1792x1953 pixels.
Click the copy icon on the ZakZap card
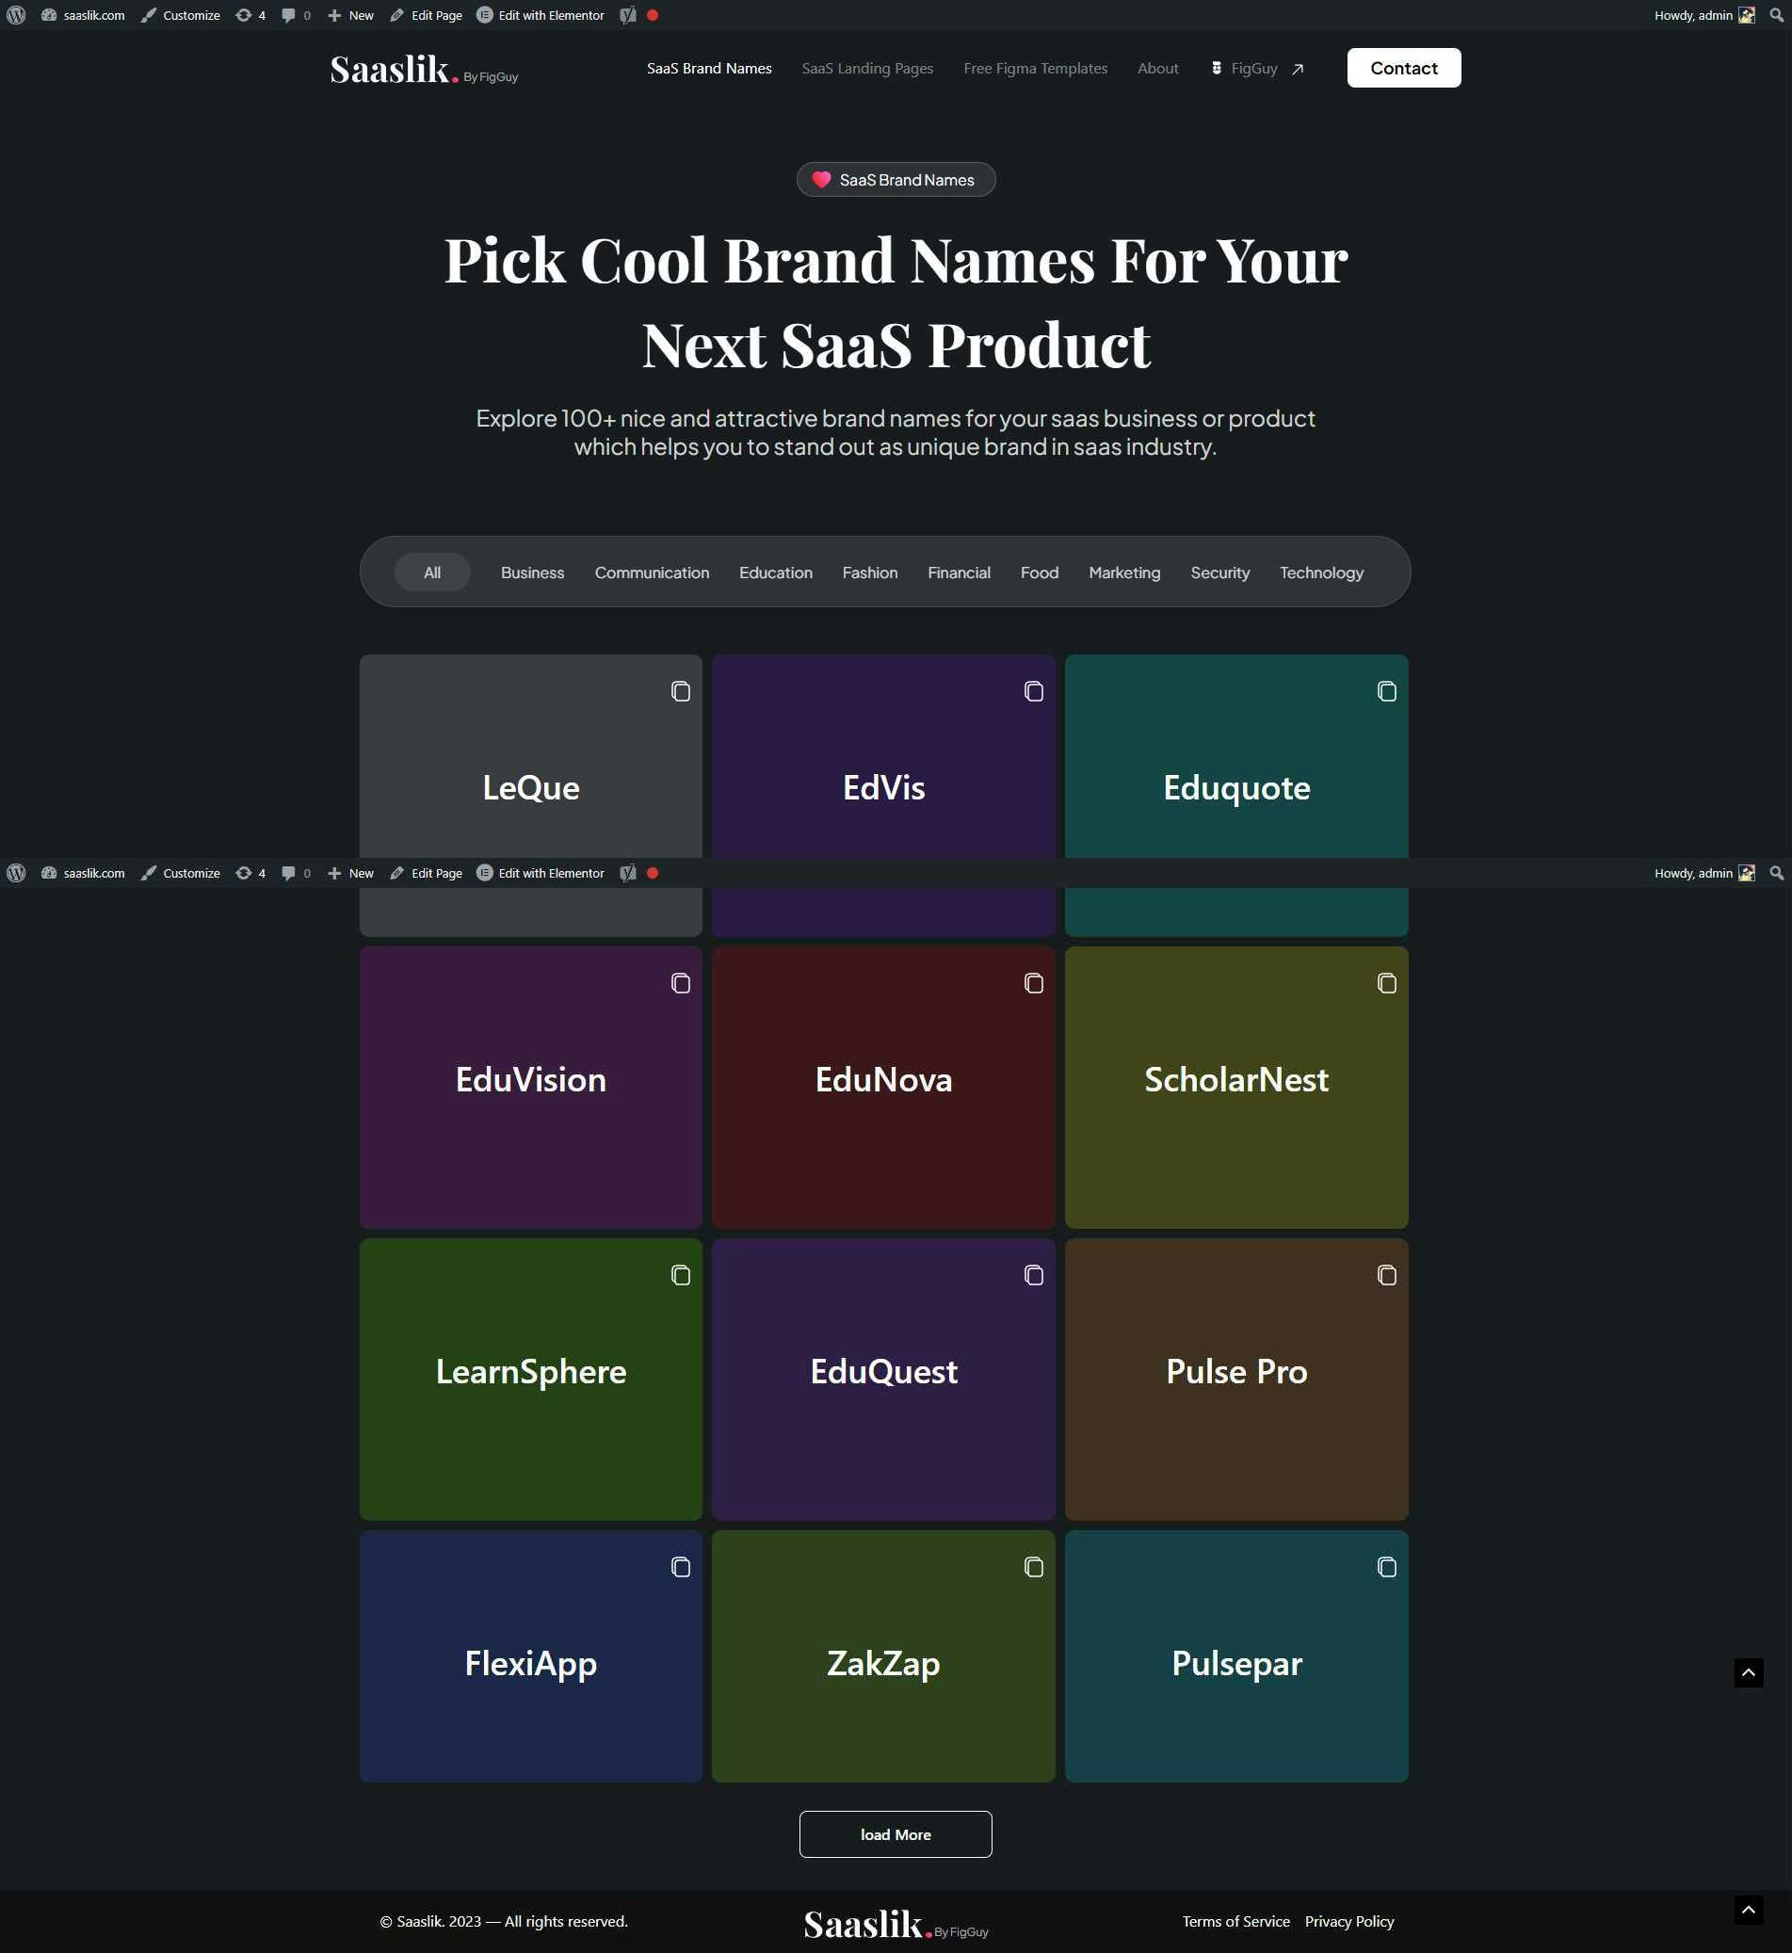click(1034, 1567)
